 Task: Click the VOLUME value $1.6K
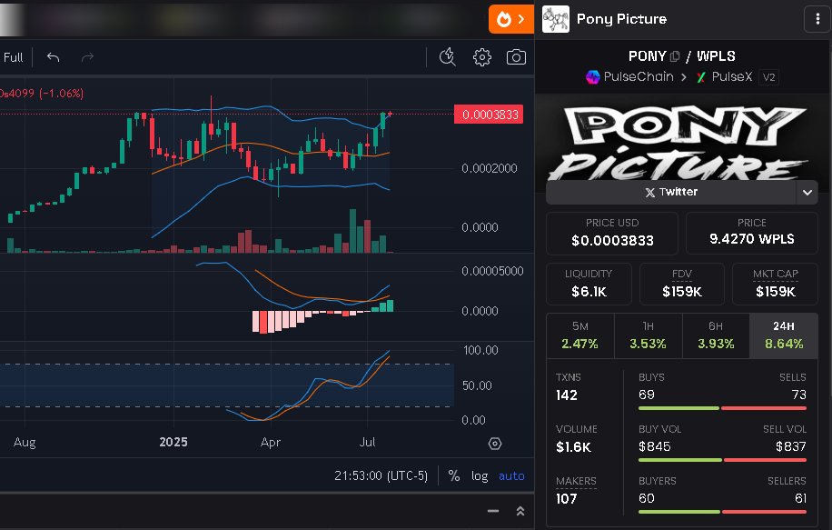pos(574,447)
